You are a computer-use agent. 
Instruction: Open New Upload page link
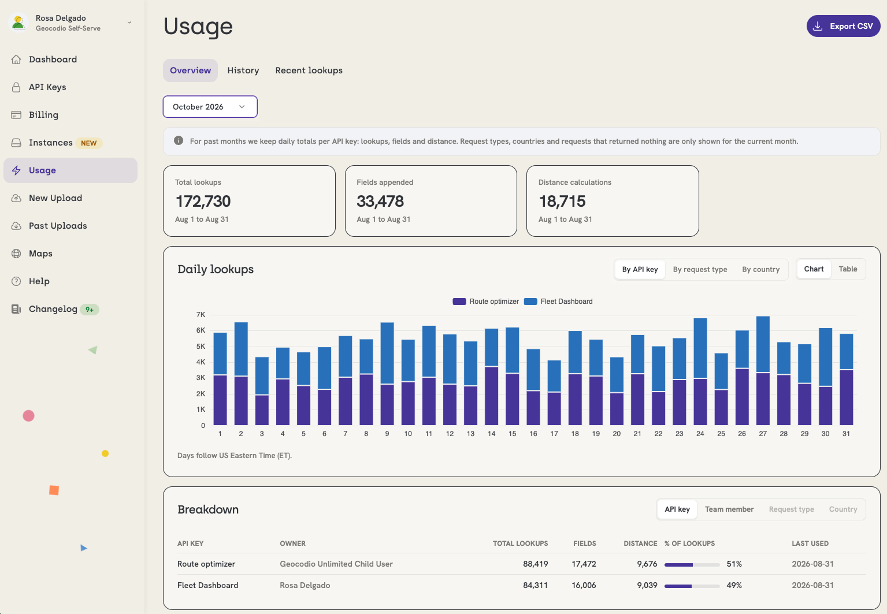pyautogui.click(x=70, y=198)
